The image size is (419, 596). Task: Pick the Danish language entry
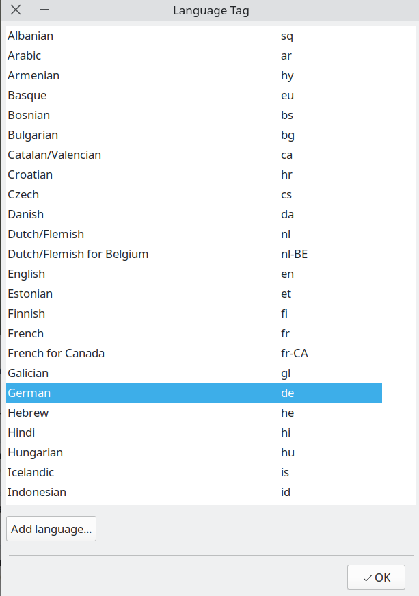pos(26,214)
